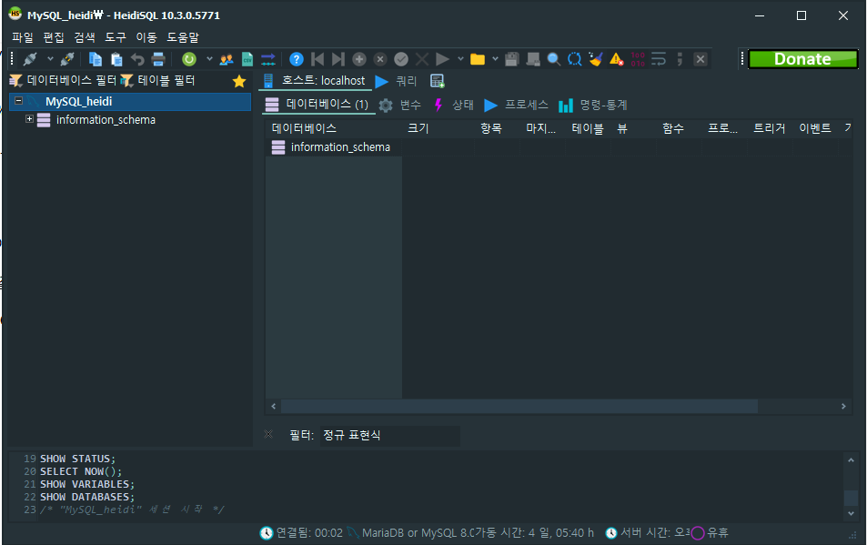This screenshot has width=867, height=545.
Task: Toggle the binary 100 010 icon
Action: [x=638, y=59]
